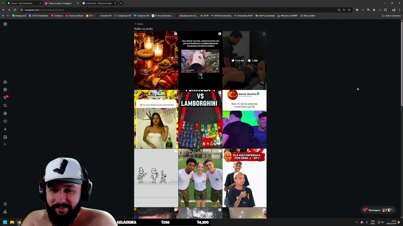Open Compressor GIF bookmark

pyautogui.click(x=122, y=16)
